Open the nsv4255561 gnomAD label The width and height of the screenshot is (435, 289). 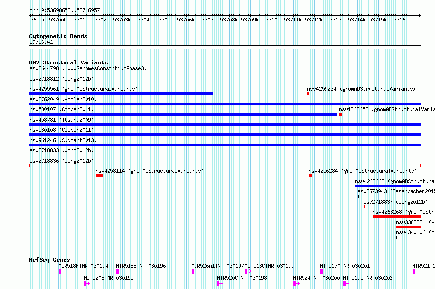(x=84, y=89)
